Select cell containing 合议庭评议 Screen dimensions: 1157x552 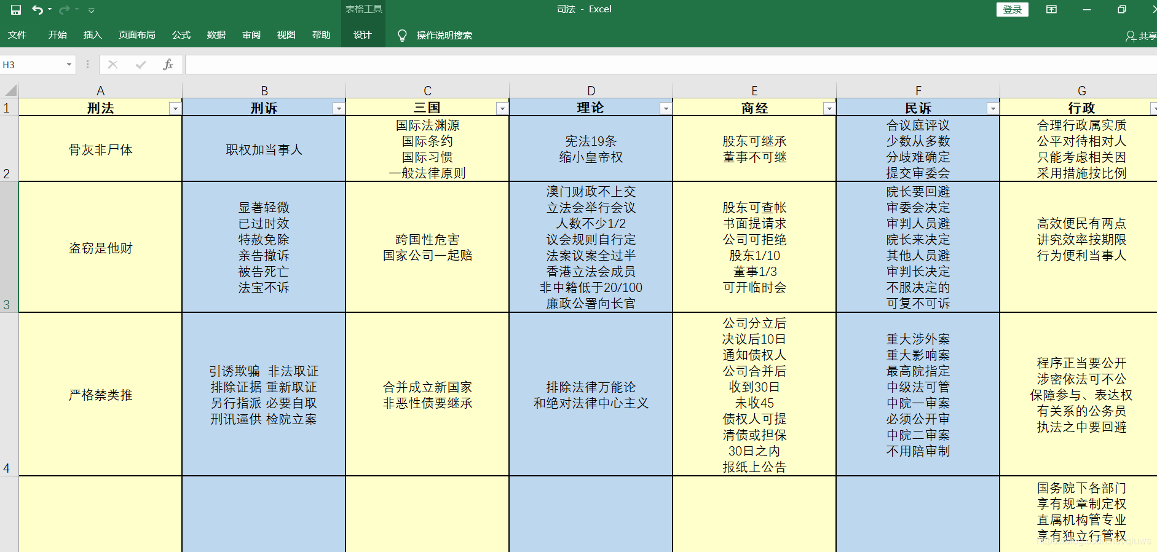pyautogui.click(x=918, y=149)
